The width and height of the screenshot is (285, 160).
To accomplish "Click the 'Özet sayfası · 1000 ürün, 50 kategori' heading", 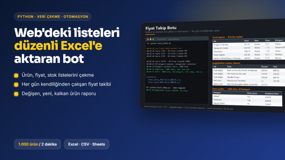I will [231, 89].
